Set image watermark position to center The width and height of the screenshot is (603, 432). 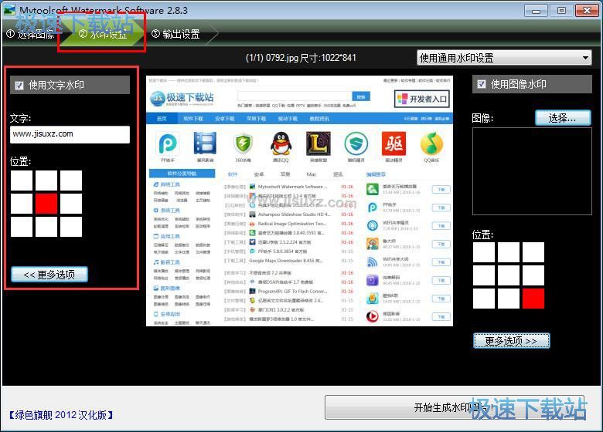pyautogui.click(x=509, y=275)
